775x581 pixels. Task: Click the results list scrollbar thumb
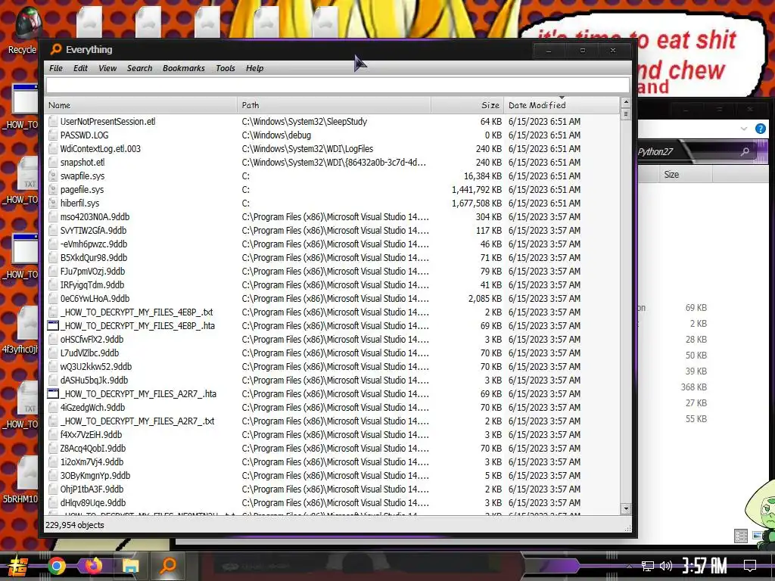tap(626, 114)
